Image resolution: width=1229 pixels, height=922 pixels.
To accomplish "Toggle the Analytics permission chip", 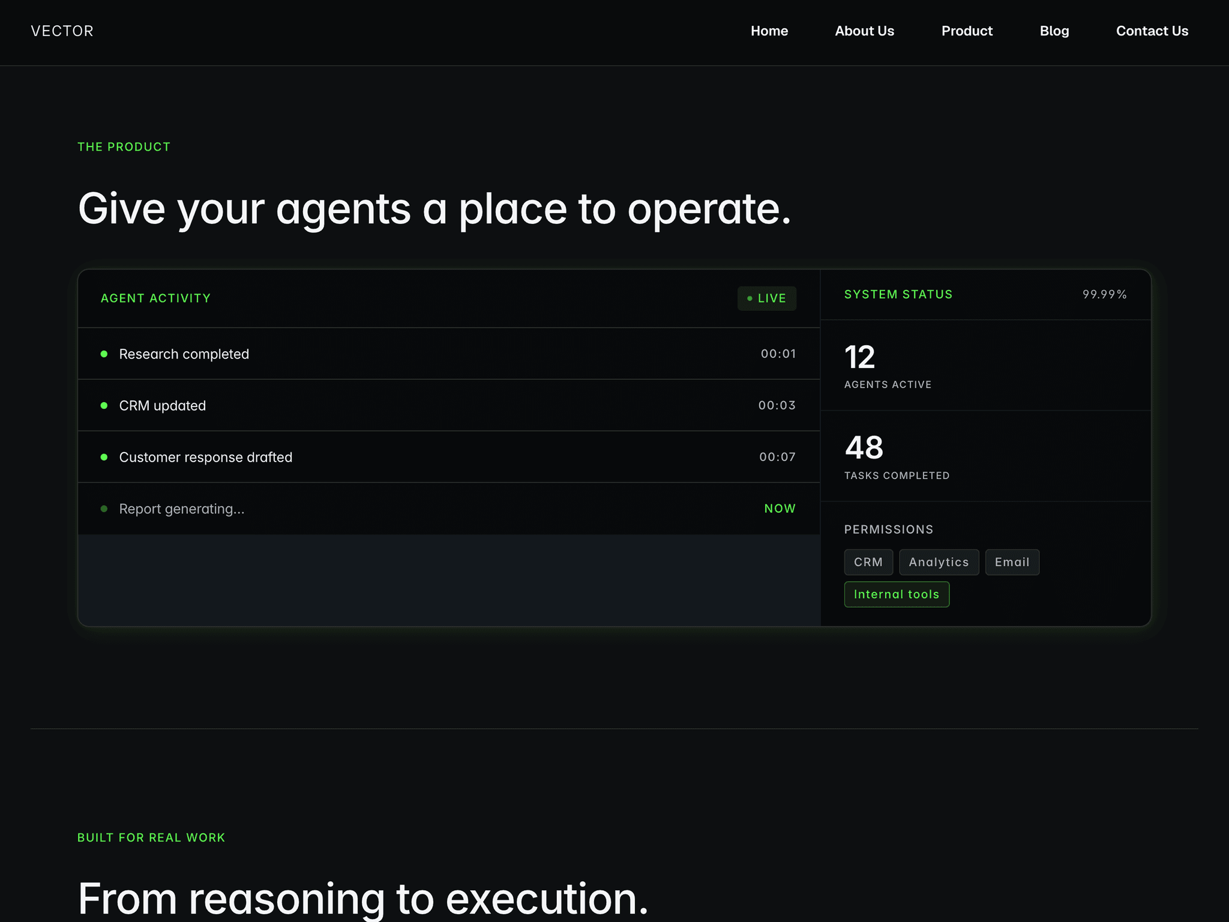I will click(939, 562).
